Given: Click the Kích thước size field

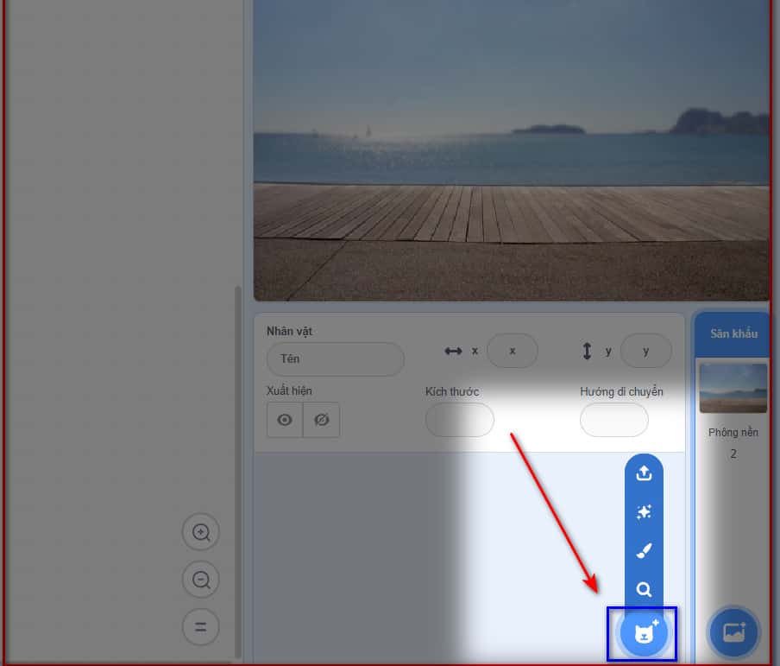Looking at the screenshot, I should point(459,420).
